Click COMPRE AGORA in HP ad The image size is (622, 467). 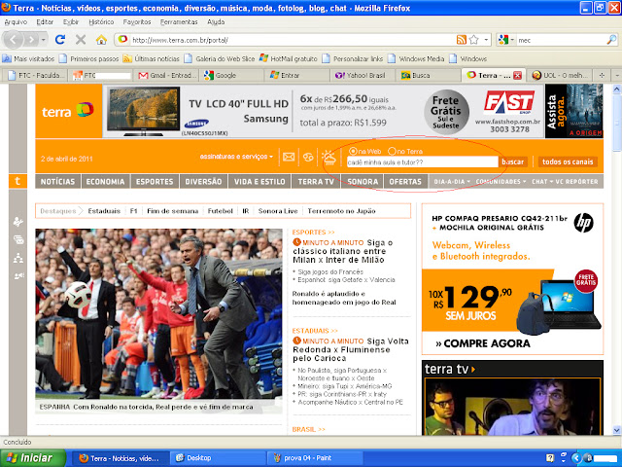pos(483,343)
